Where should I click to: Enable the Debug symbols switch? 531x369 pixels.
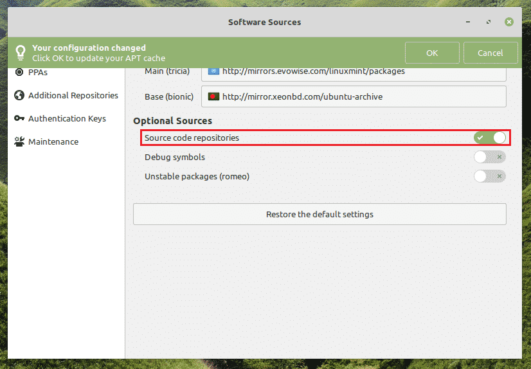(490, 157)
